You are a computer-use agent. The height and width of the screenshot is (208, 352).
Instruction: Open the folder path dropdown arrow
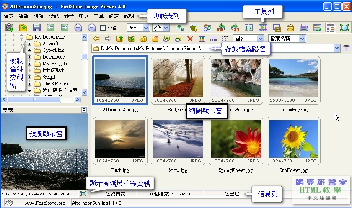coord(336,48)
